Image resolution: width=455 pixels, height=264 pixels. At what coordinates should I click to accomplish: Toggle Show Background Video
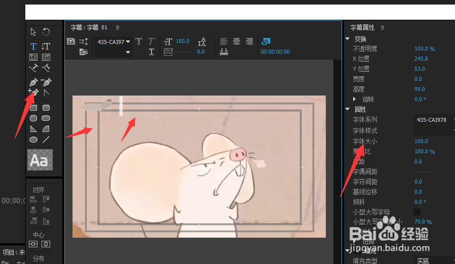(266, 41)
